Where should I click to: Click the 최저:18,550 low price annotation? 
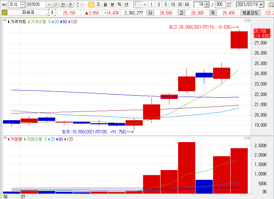point(98,132)
